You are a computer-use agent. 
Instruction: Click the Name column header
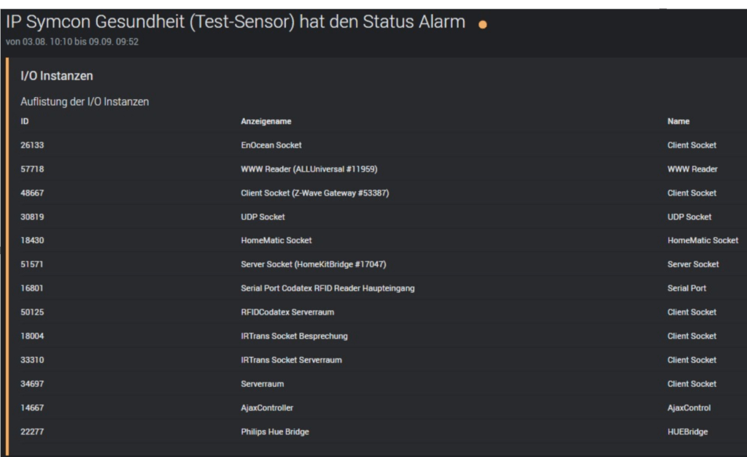678,121
